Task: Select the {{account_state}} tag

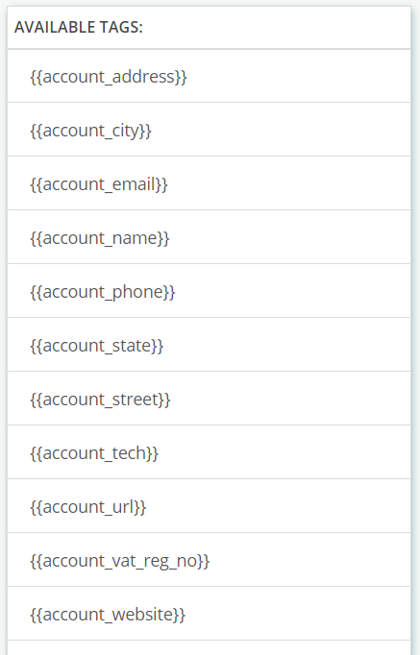Action: pyautogui.click(x=96, y=346)
